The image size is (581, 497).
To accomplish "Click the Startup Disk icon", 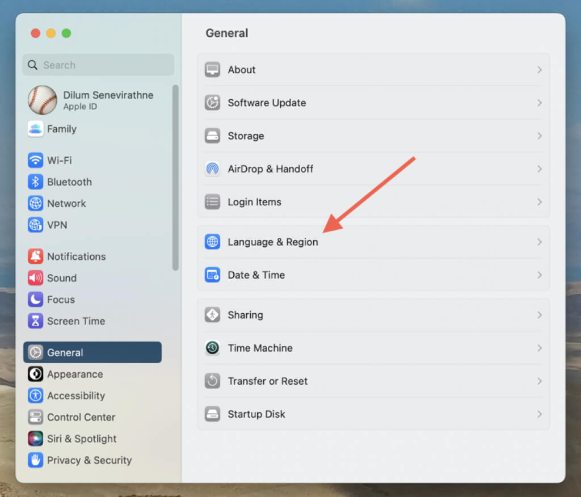I will pyautogui.click(x=212, y=414).
